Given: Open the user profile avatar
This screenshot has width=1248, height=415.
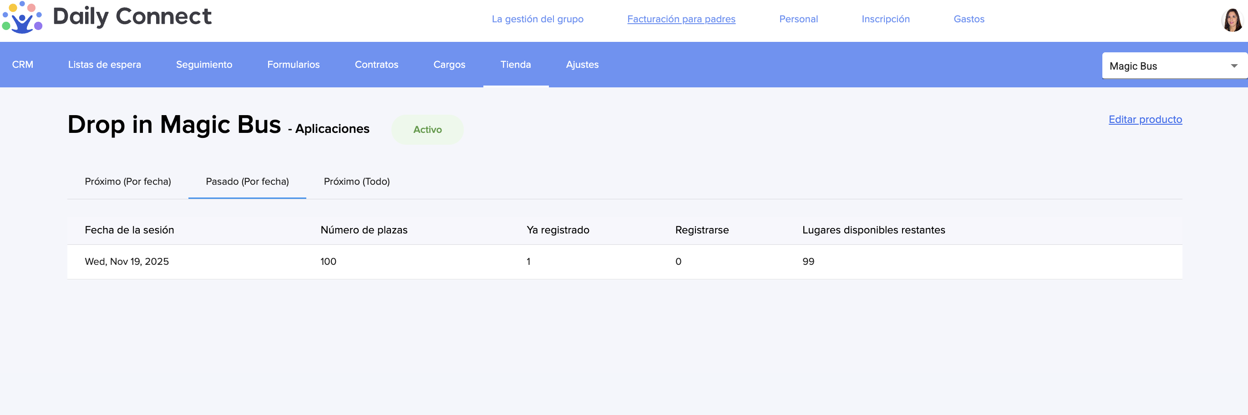Looking at the screenshot, I should click(x=1232, y=20).
